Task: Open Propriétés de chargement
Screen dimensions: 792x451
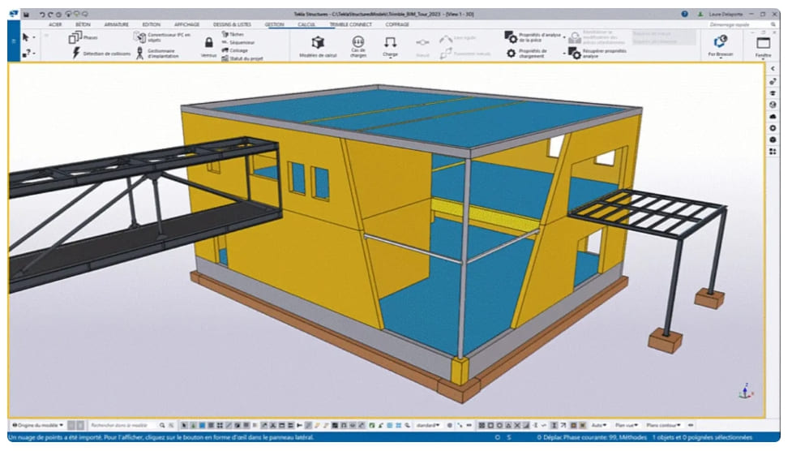Action: (x=527, y=53)
